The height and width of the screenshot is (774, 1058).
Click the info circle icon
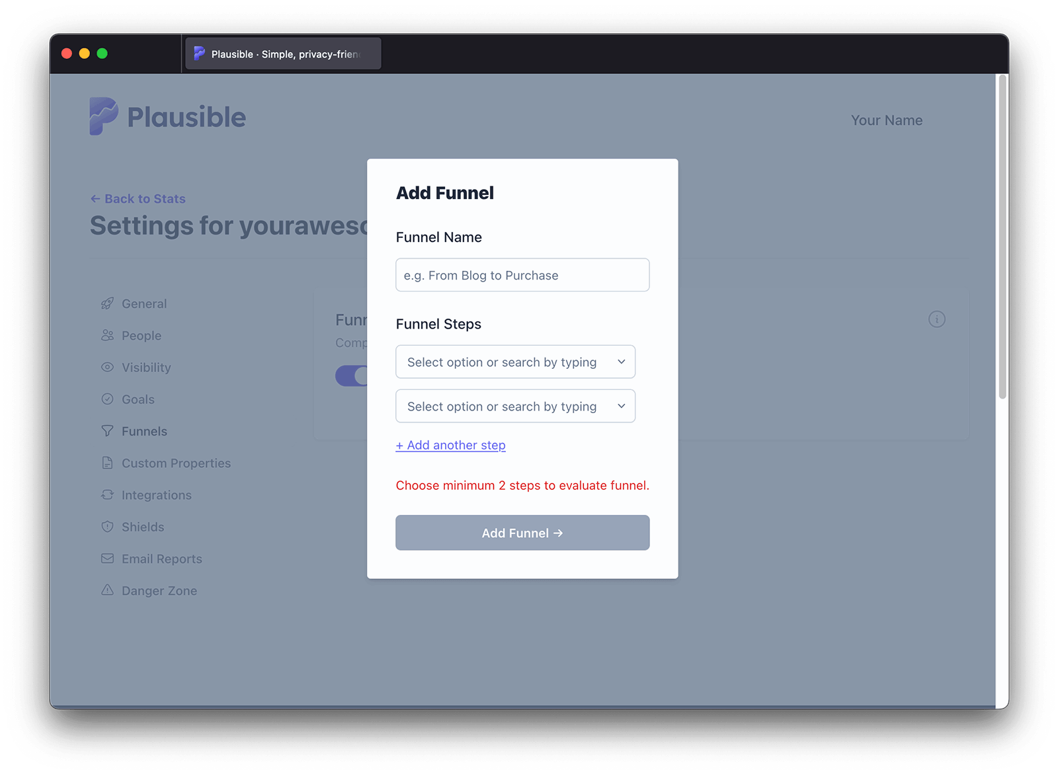click(x=936, y=319)
